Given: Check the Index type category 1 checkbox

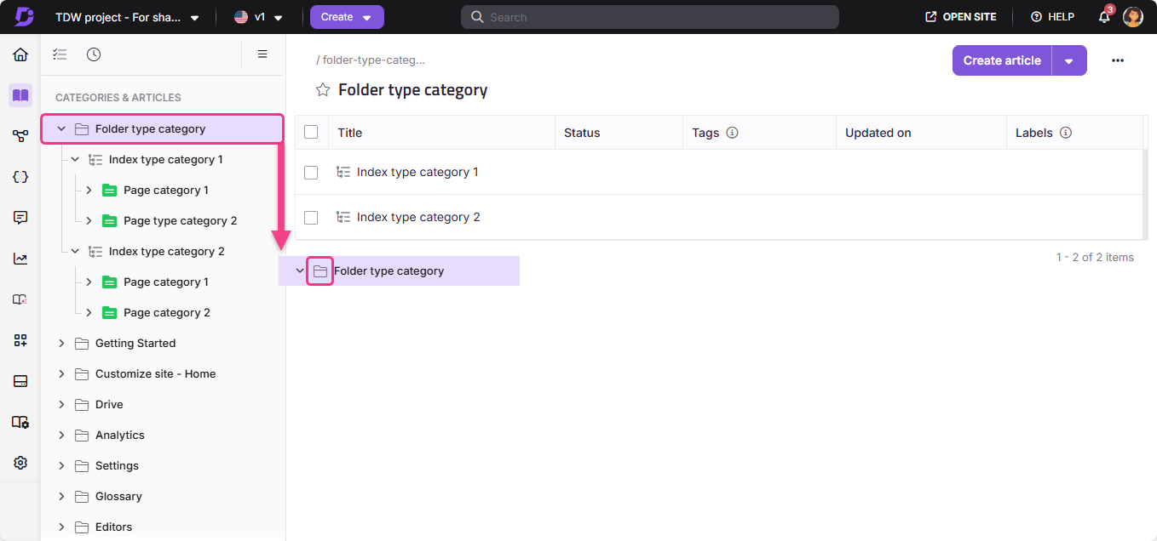Looking at the screenshot, I should pyautogui.click(x=311, y=172).
